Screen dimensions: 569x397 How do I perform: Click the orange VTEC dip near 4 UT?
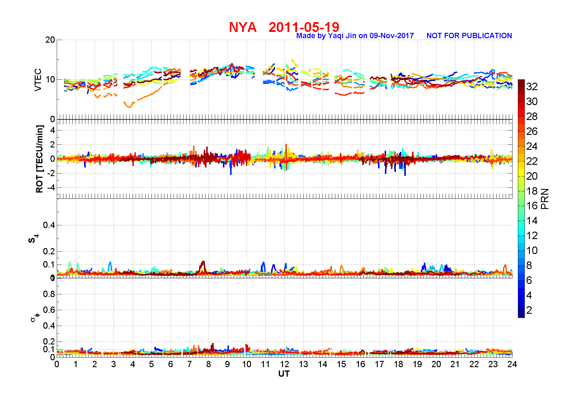129,105
